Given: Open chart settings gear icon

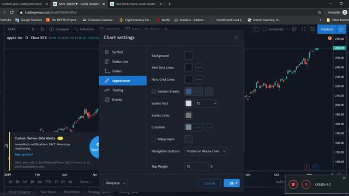Looking at the screenshot, I should (294, 29).
